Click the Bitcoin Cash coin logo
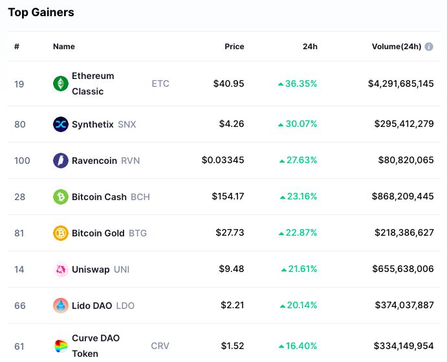This screenshot has width=447, height=362. point(61,197)
